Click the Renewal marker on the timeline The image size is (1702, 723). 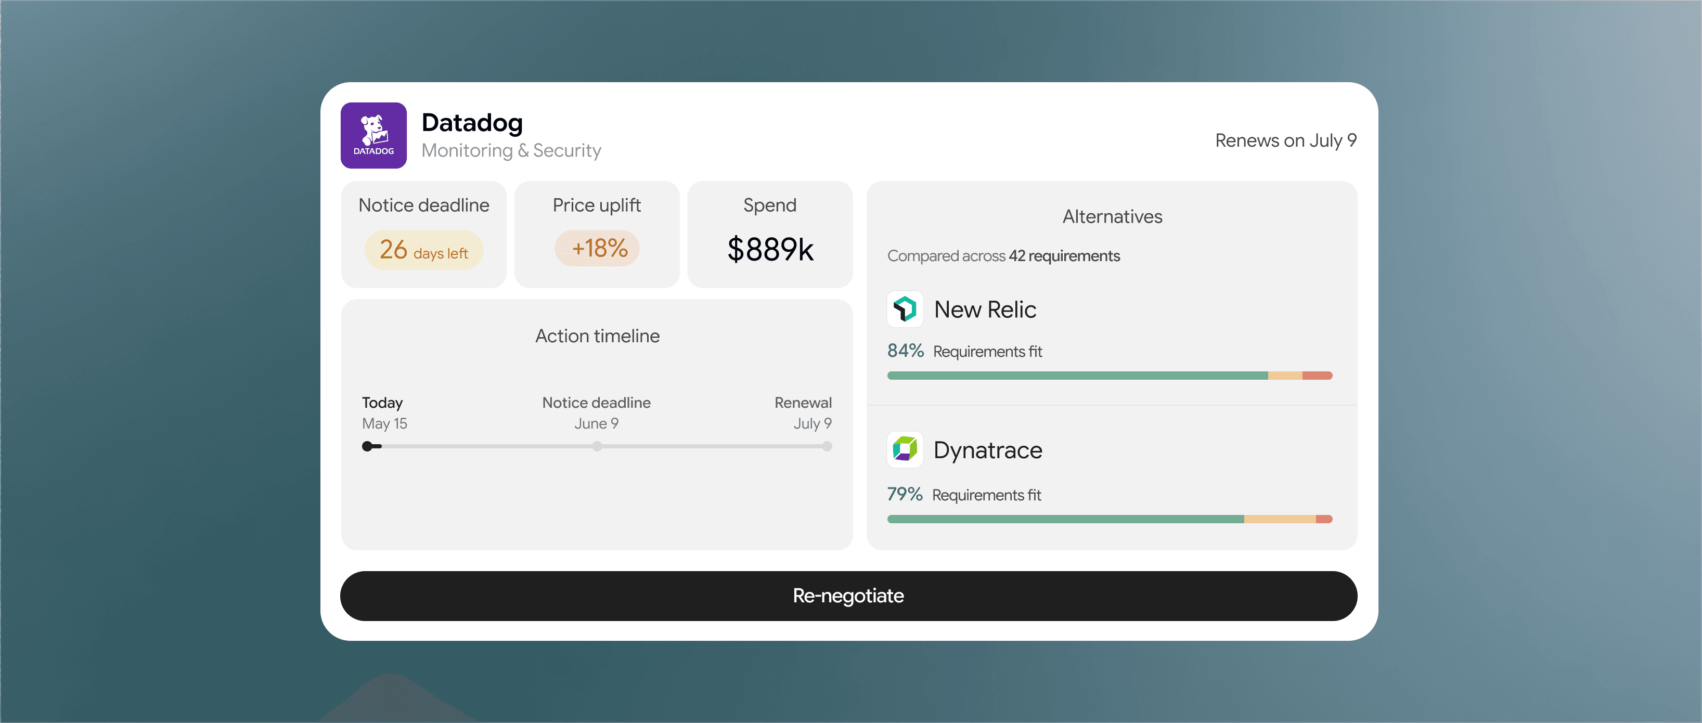pos(827,447)
